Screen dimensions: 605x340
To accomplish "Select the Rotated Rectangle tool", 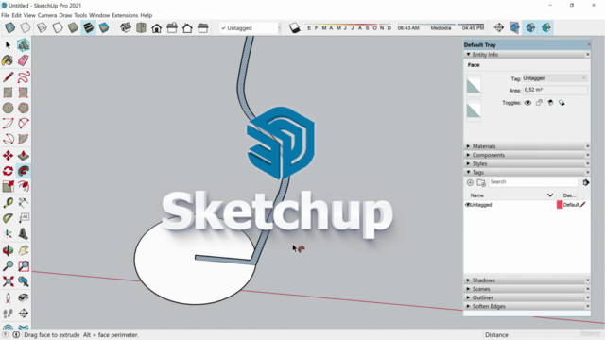I will [23, 93].
